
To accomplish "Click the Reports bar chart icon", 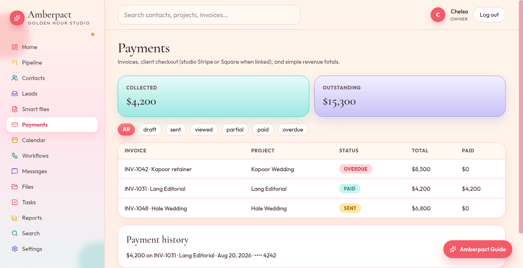I will 15,218.
